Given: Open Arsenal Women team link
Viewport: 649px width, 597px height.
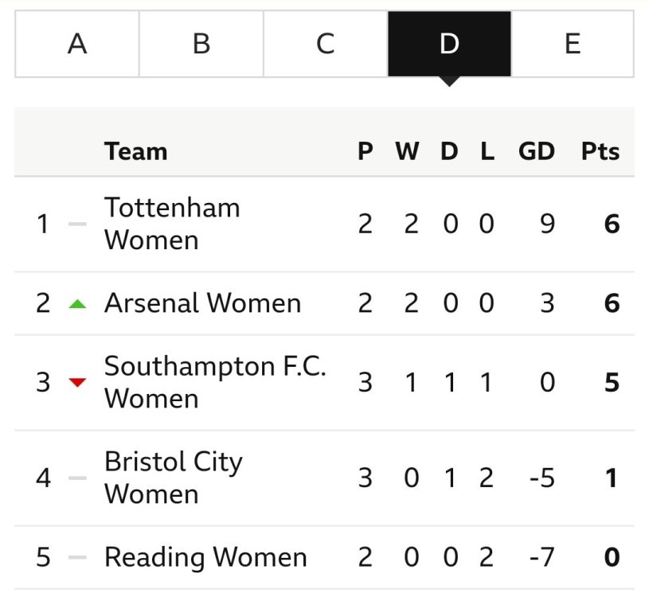Looking at the screenshot, I should [x=202, y=303].
